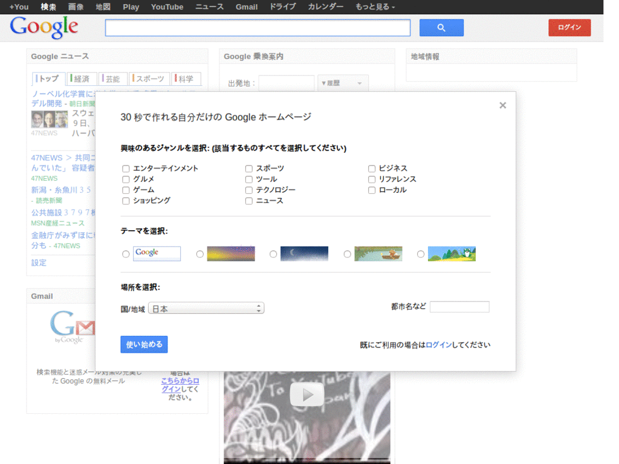619x464 pixels.
Task: Select the トップ news tab
Action: [x=48, y=79]
